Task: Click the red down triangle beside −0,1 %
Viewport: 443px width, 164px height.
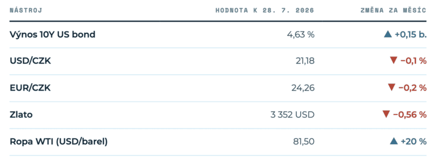Action: pyautogui.click(x=394, y=60)
